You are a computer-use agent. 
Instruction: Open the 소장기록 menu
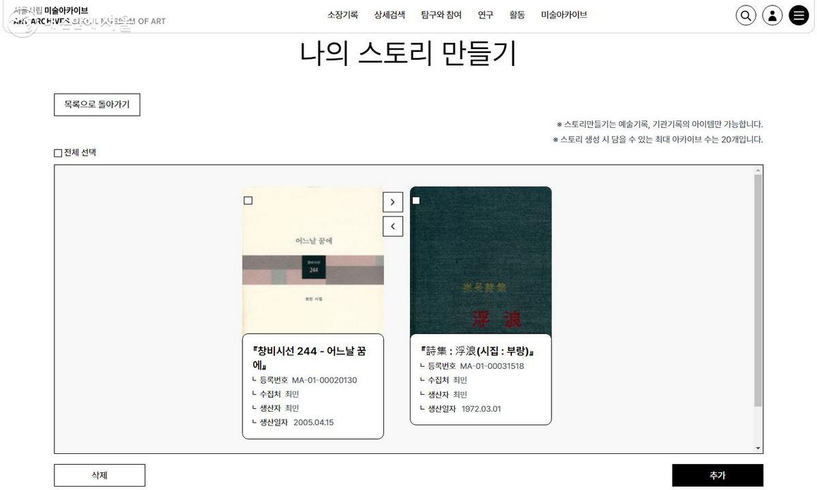[x=342, y=15]
